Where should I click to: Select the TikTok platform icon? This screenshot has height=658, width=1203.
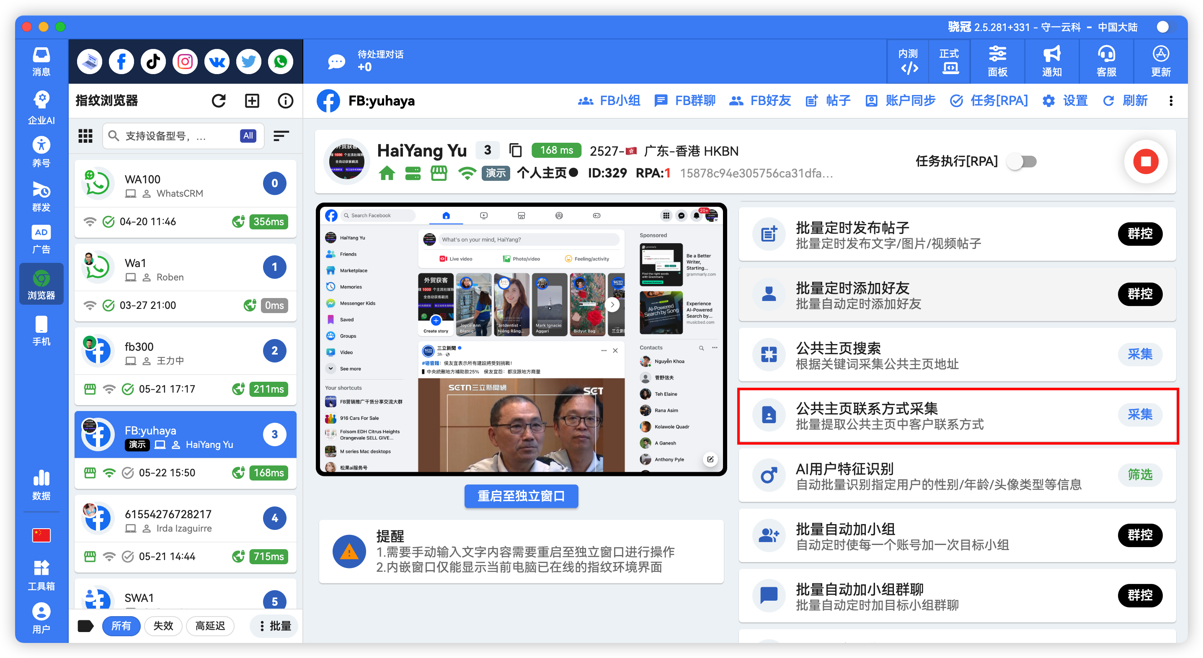[x=153, y=61]
